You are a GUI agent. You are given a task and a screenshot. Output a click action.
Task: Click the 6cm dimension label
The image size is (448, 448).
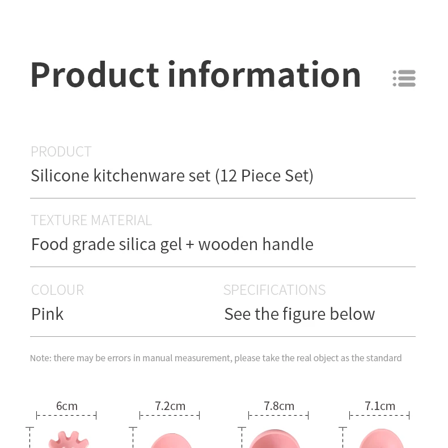click(x=67, y=406)
